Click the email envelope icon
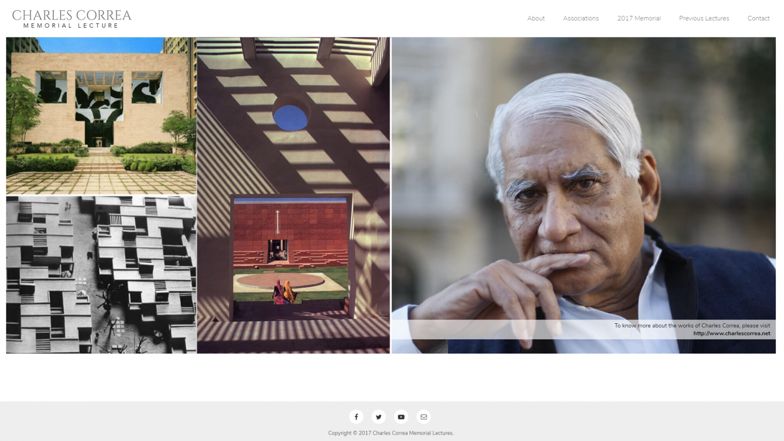 click(x=424, y=417)
